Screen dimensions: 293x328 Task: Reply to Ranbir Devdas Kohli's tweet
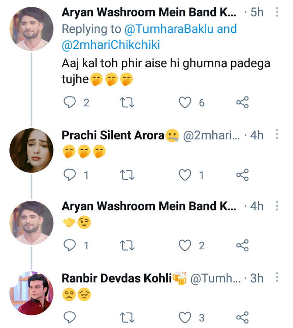tap(70, 317)
